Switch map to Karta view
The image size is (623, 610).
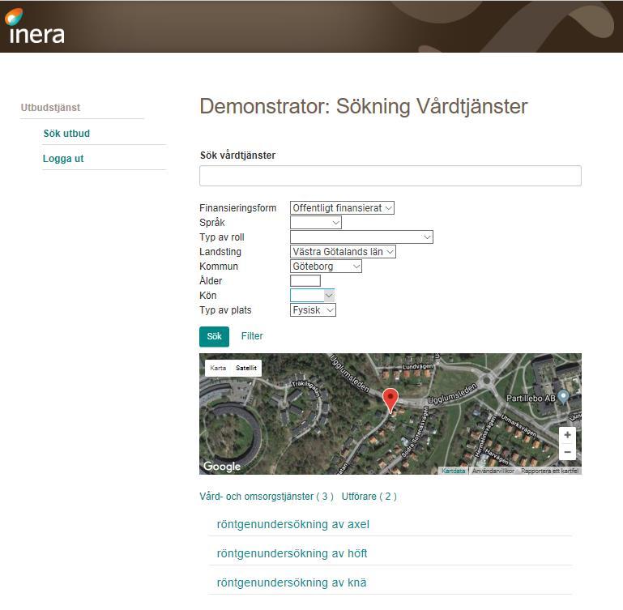click(x=218, y=368)
